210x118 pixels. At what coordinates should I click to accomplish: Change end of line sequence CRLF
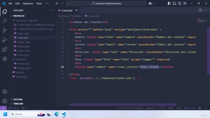(171, 108)
